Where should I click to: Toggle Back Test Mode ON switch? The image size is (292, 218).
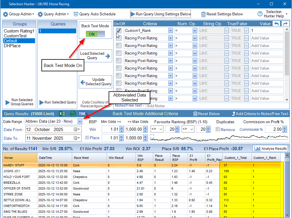click(x=95, y=34)
